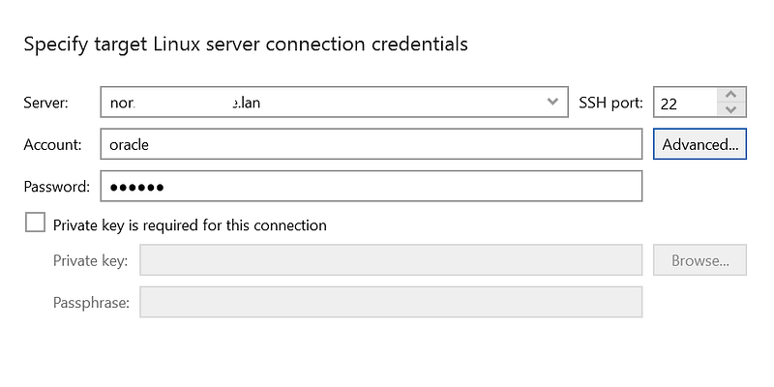Decrease SSH port with down arrow
Screen dimensions: 774x387
(731, 109)
